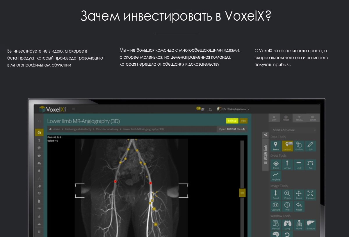The width and height of the screenshot is (349, 237).
Task: Click the red marker on the right artery
Action: point(150,183)
